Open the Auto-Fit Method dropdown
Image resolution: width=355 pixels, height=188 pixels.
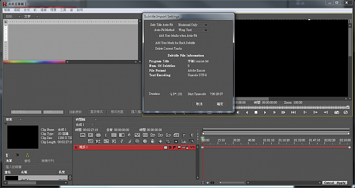point(192,30)
